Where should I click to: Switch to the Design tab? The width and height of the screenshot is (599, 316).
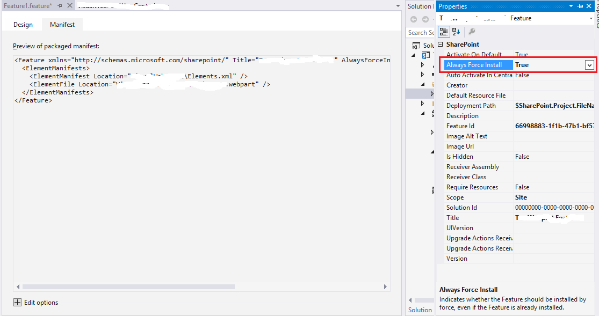tap(23, 25)
